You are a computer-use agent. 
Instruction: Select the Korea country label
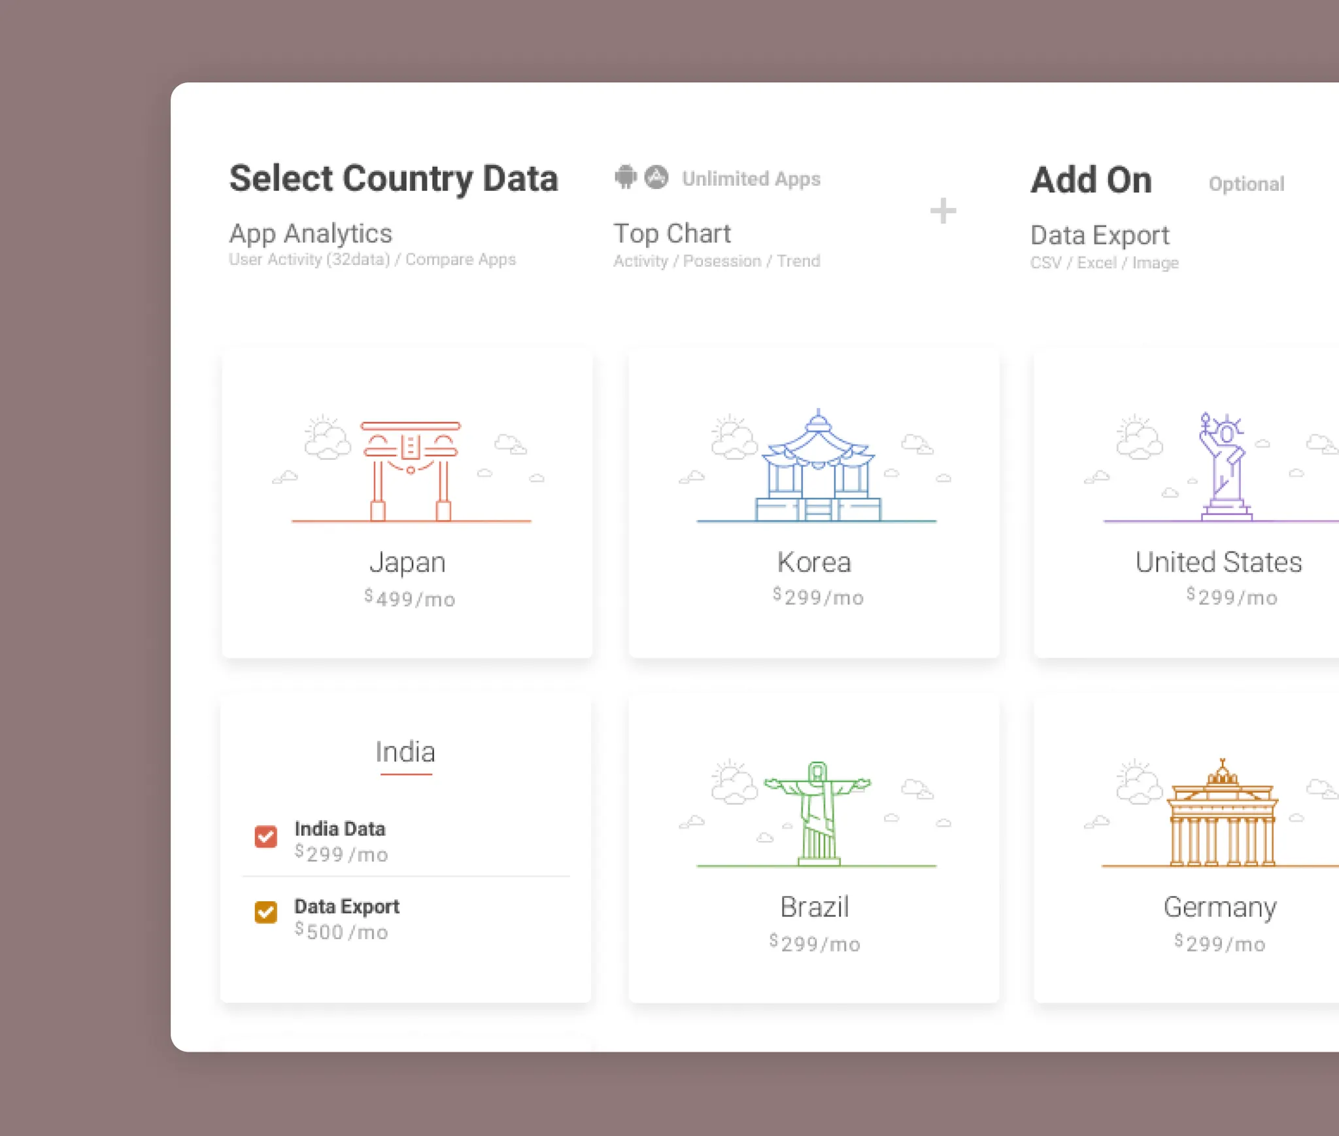coord(814,562)
